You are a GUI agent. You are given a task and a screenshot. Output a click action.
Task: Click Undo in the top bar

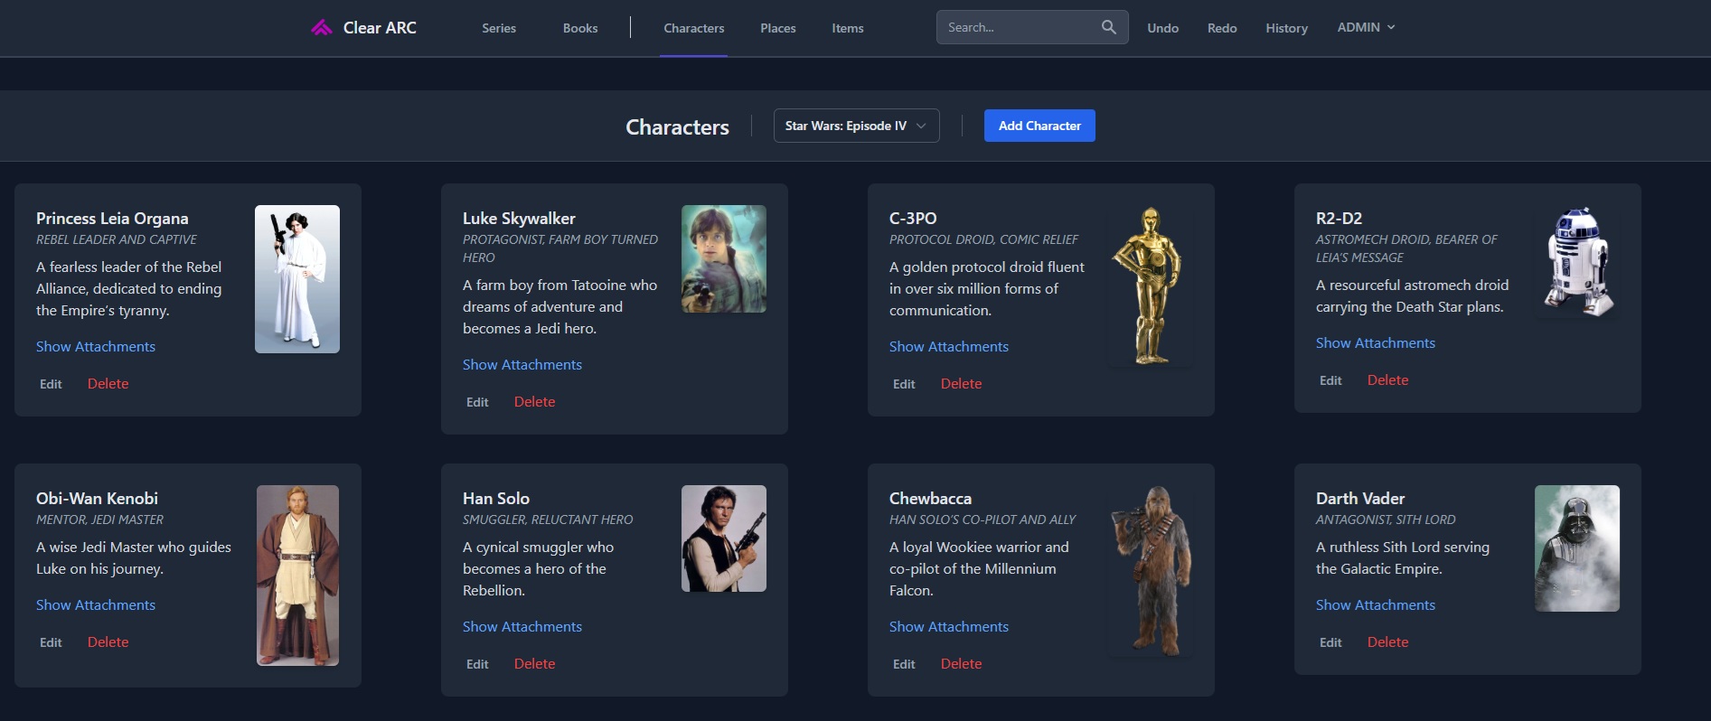(1162, 28)
